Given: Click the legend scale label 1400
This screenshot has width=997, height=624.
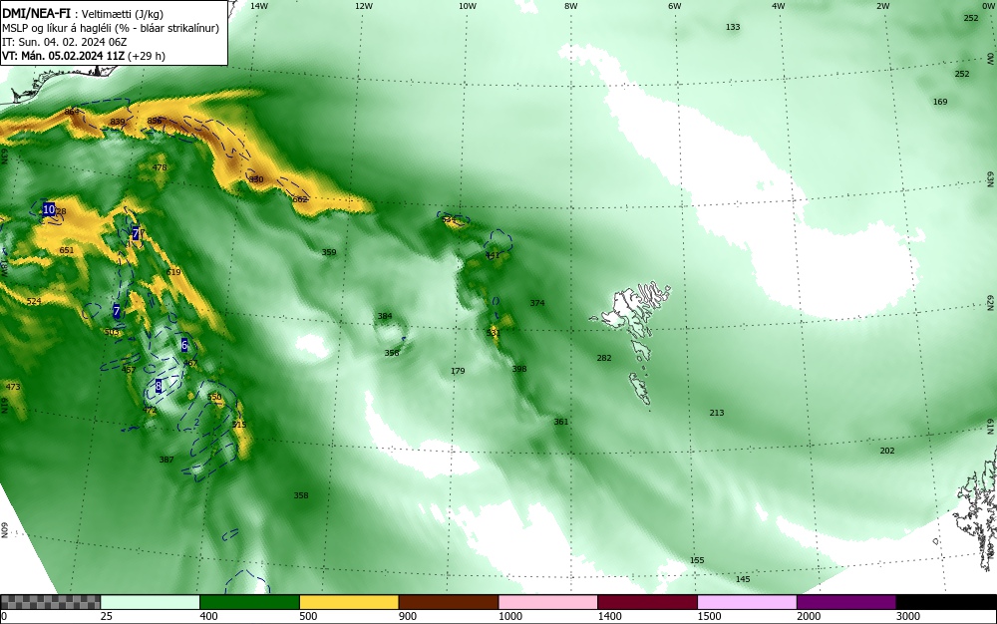Looking at the screenshot, I should 609,616.
